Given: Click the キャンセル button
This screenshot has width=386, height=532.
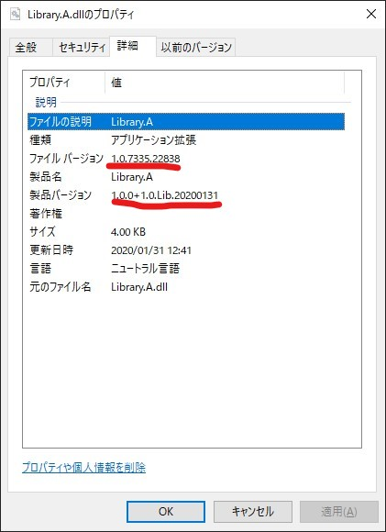Looking at the screenshot, I should (253, 511).
